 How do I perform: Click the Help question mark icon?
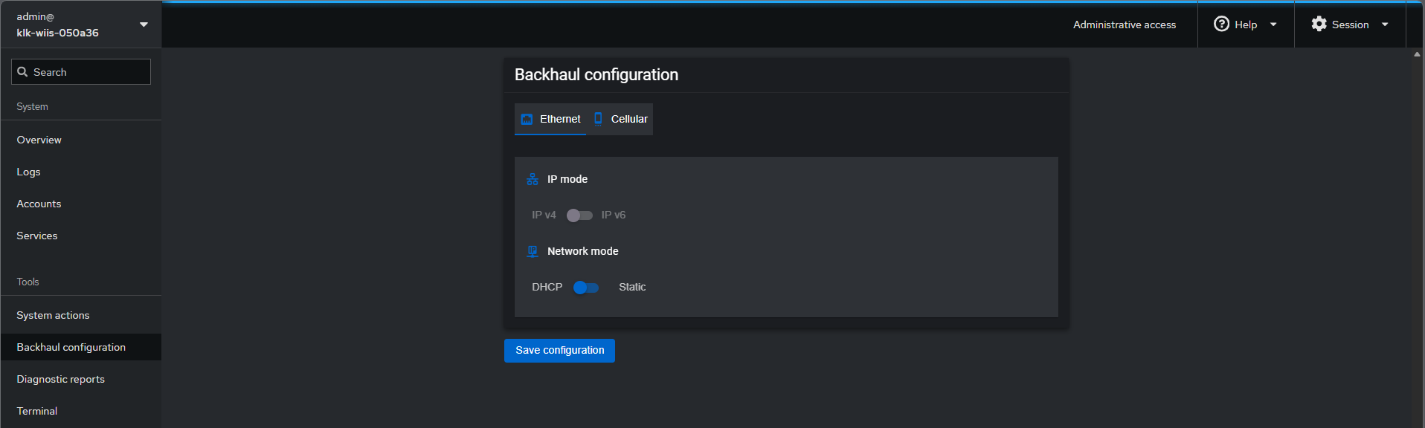click(1221, 24)
